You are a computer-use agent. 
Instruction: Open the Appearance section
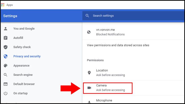(x=21, y=66)
